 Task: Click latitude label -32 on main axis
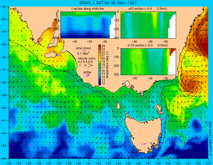coord(3,7)
